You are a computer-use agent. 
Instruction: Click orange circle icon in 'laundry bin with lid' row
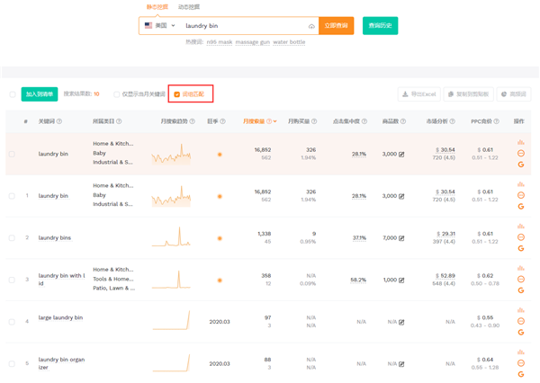(x=520, y=280)
